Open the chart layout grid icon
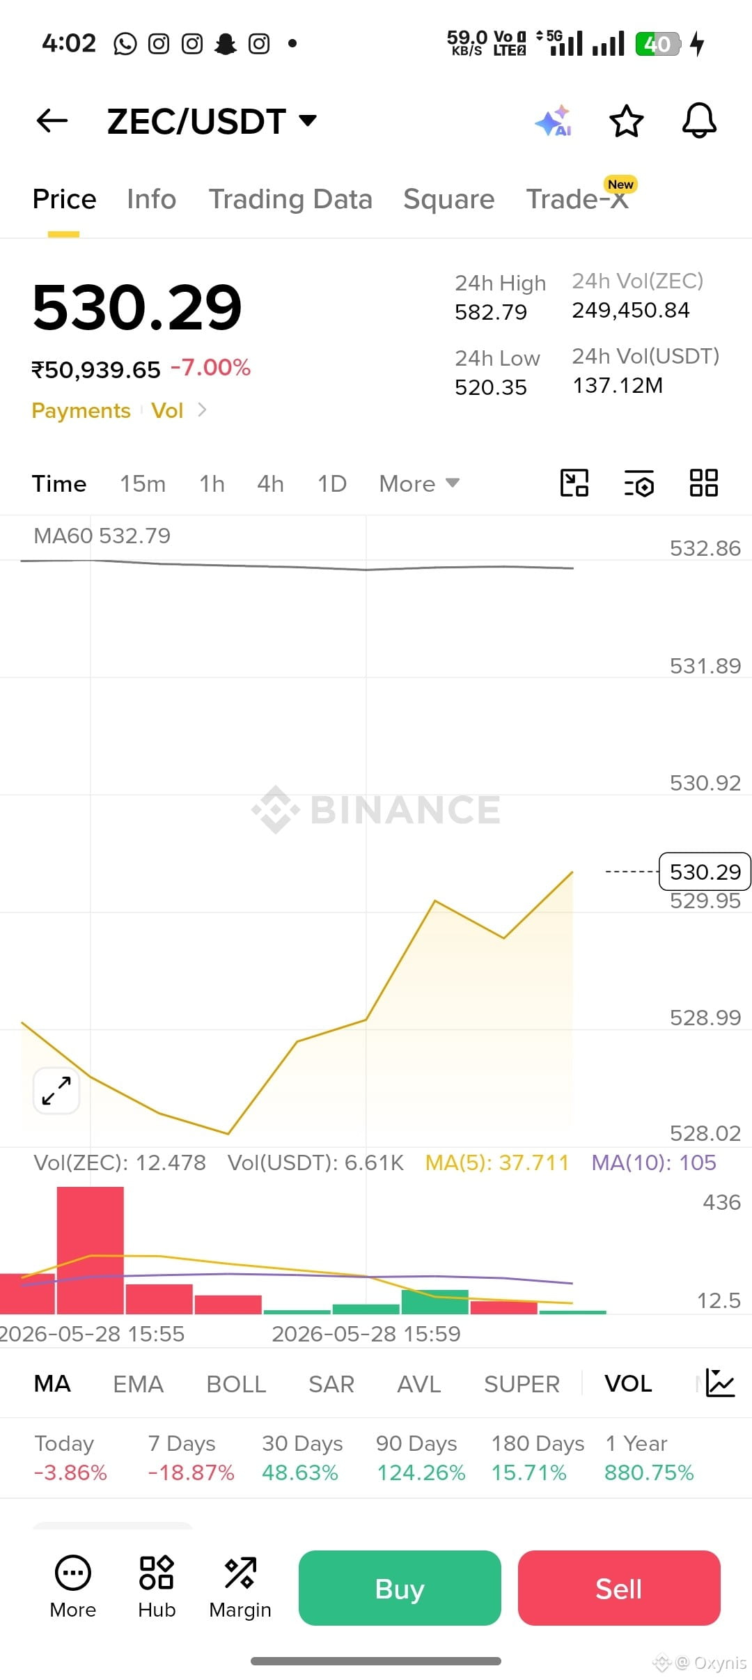The width and height of the screenshot is (752, 1680). pyautogui.click(x=703, y=483)
